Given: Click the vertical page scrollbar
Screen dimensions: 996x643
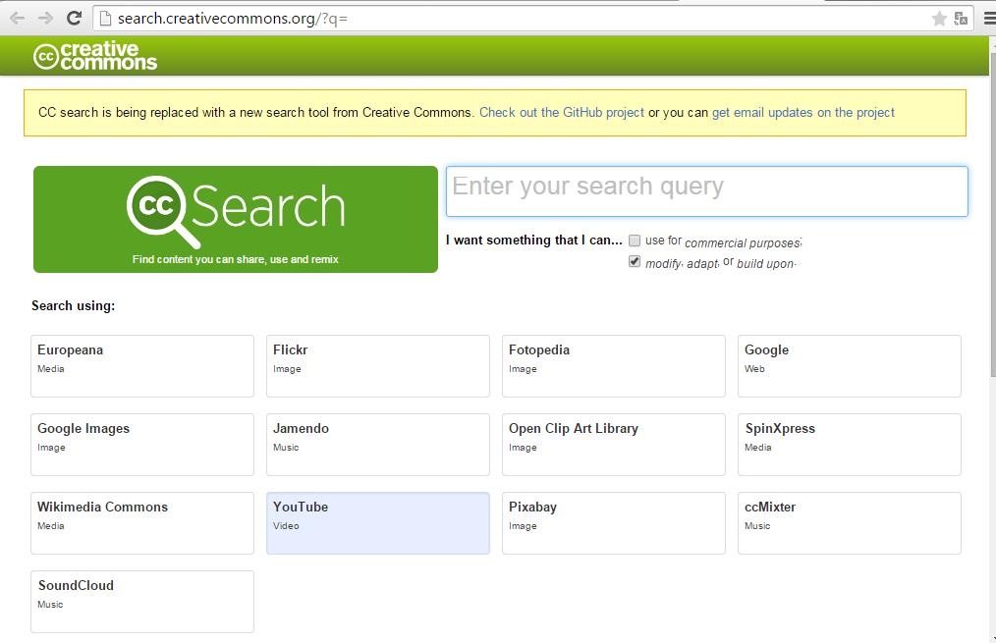Looking at the screenshot, I should pyautogui.click(x=992, y=213).
